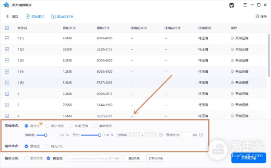Uncheck the checkbox for file 1 (3)

pos(7,61)
